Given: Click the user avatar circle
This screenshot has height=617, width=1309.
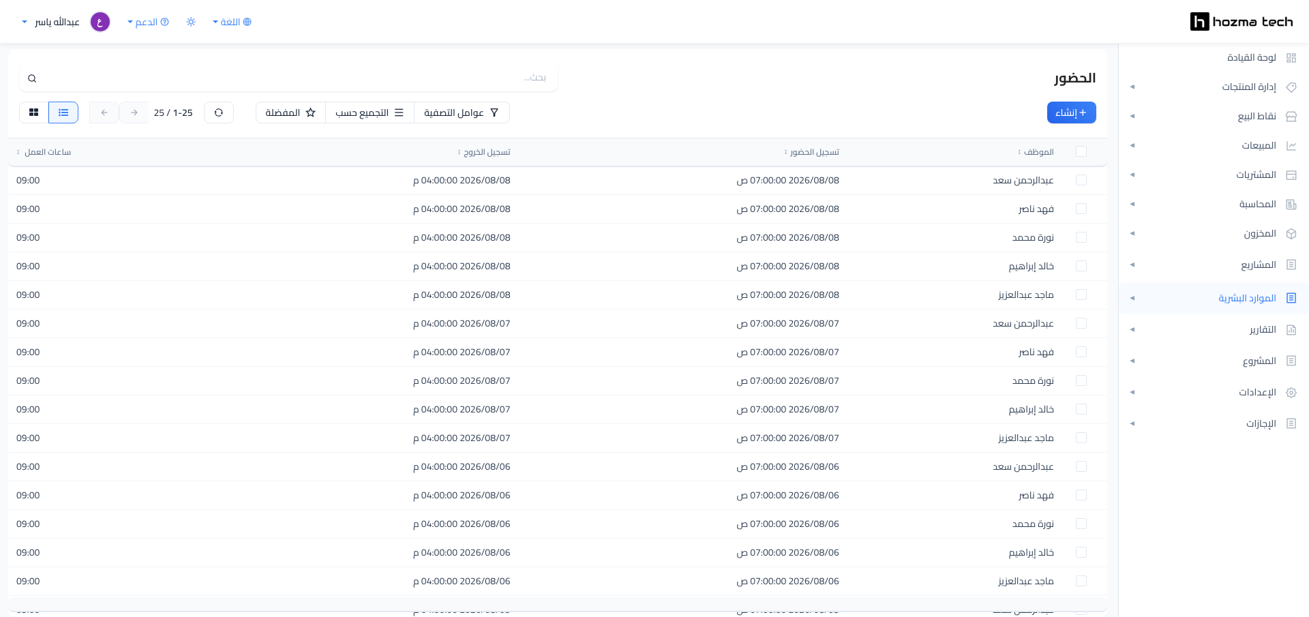Looking at the screenshot, I should pos(100,22).
